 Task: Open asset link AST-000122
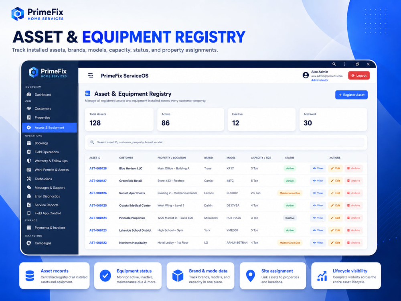tap(98, 243)
